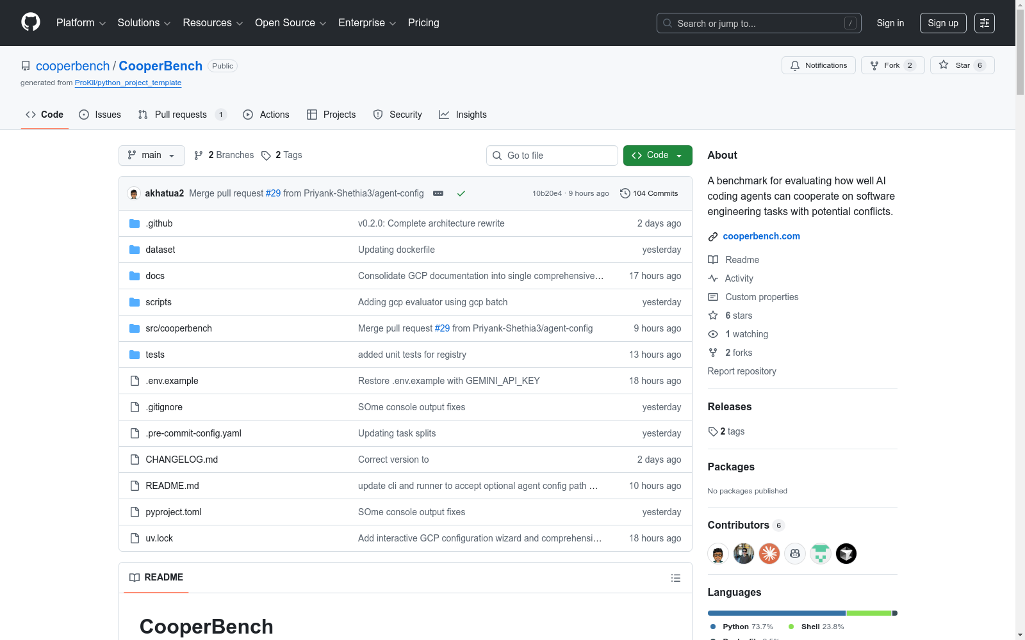This screenshot has width=1025, height=640.
Task: Star the CooperBench repository
Action: click(x=962, y=65)
